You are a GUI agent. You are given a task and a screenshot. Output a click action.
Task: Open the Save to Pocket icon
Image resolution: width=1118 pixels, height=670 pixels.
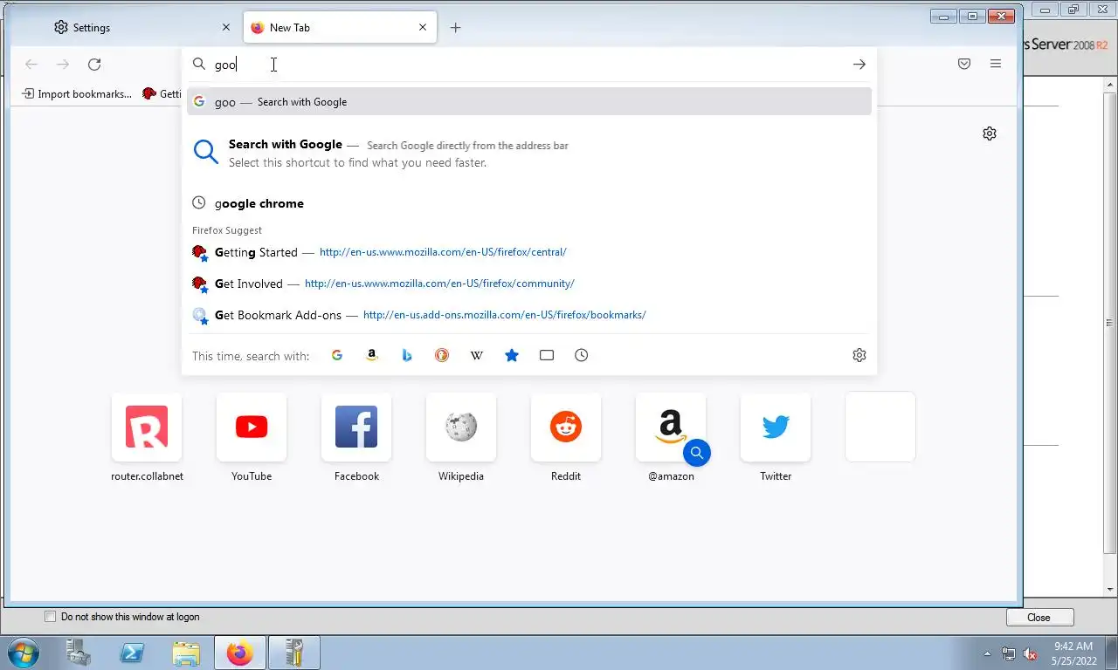964,64
